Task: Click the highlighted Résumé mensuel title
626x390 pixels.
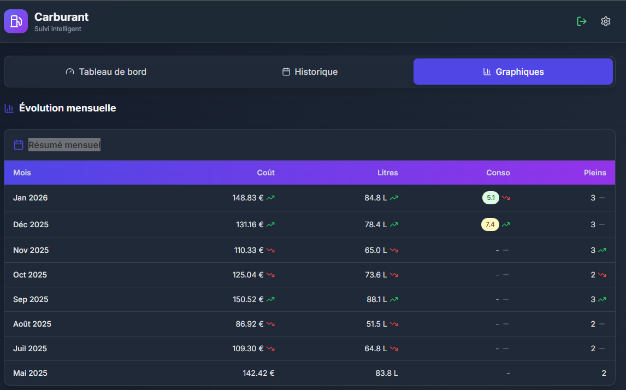Action: [64, 145]
